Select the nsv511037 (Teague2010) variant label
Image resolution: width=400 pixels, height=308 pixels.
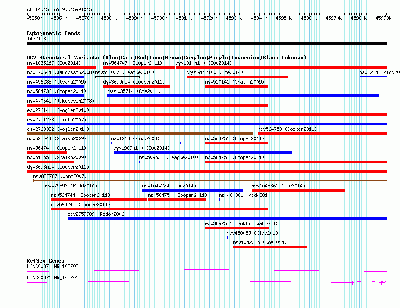(x=124, y=72)
